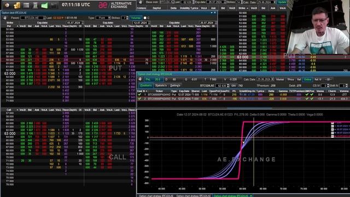
Task: Click the Update button in the top right window
Action: [x=282, y=2]
